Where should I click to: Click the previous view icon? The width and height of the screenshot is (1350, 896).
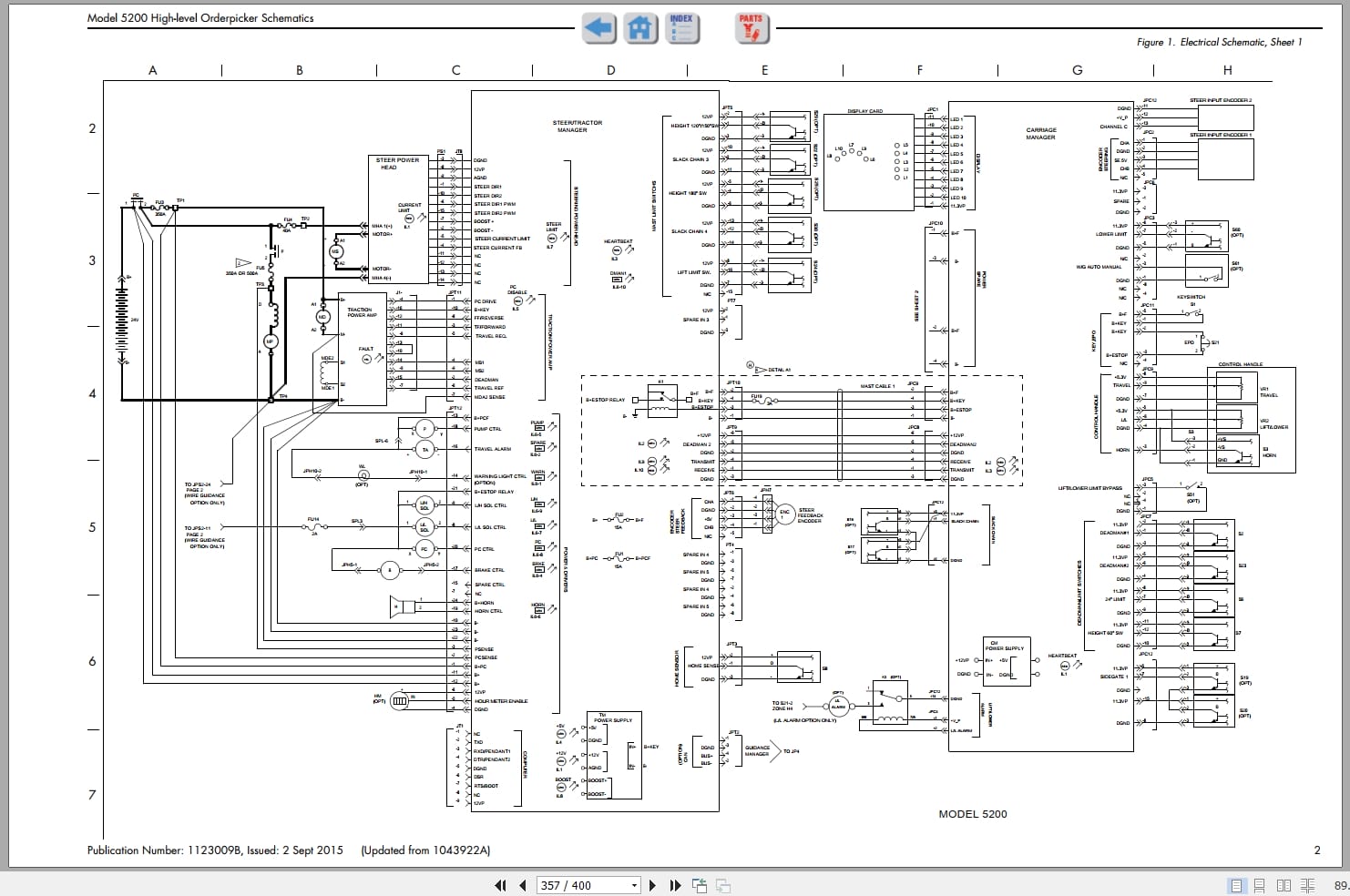(700, 885)
